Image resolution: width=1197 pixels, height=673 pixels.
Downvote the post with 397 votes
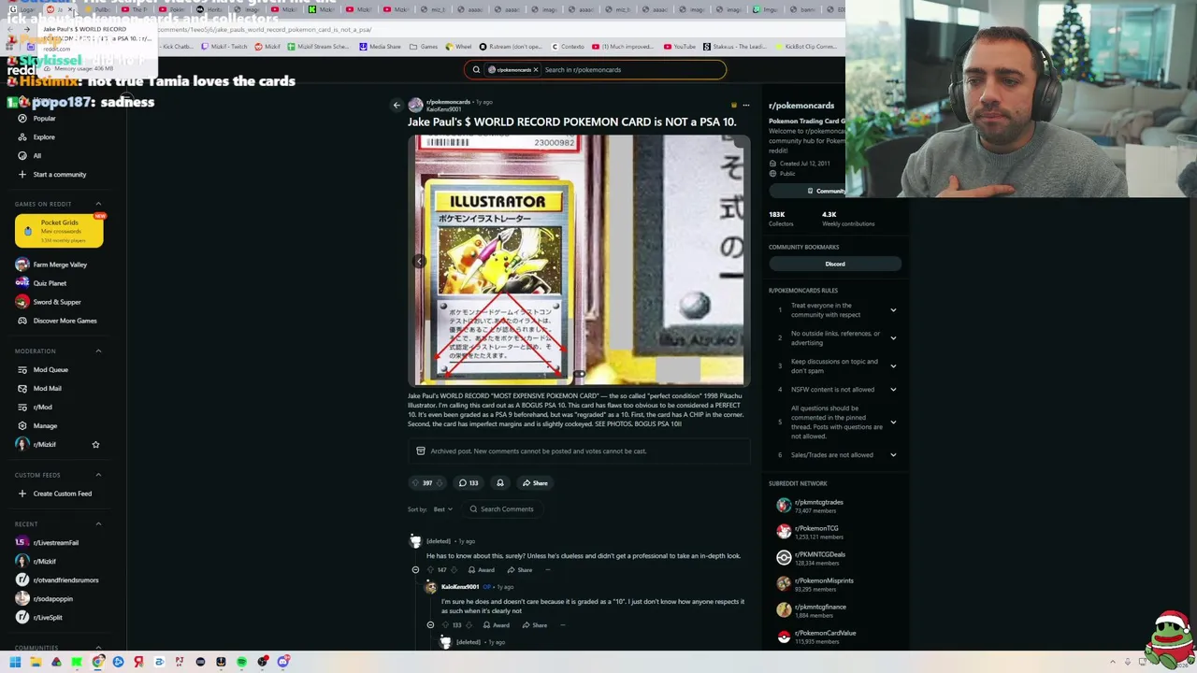pyautogui.click(x=440, y=483)
